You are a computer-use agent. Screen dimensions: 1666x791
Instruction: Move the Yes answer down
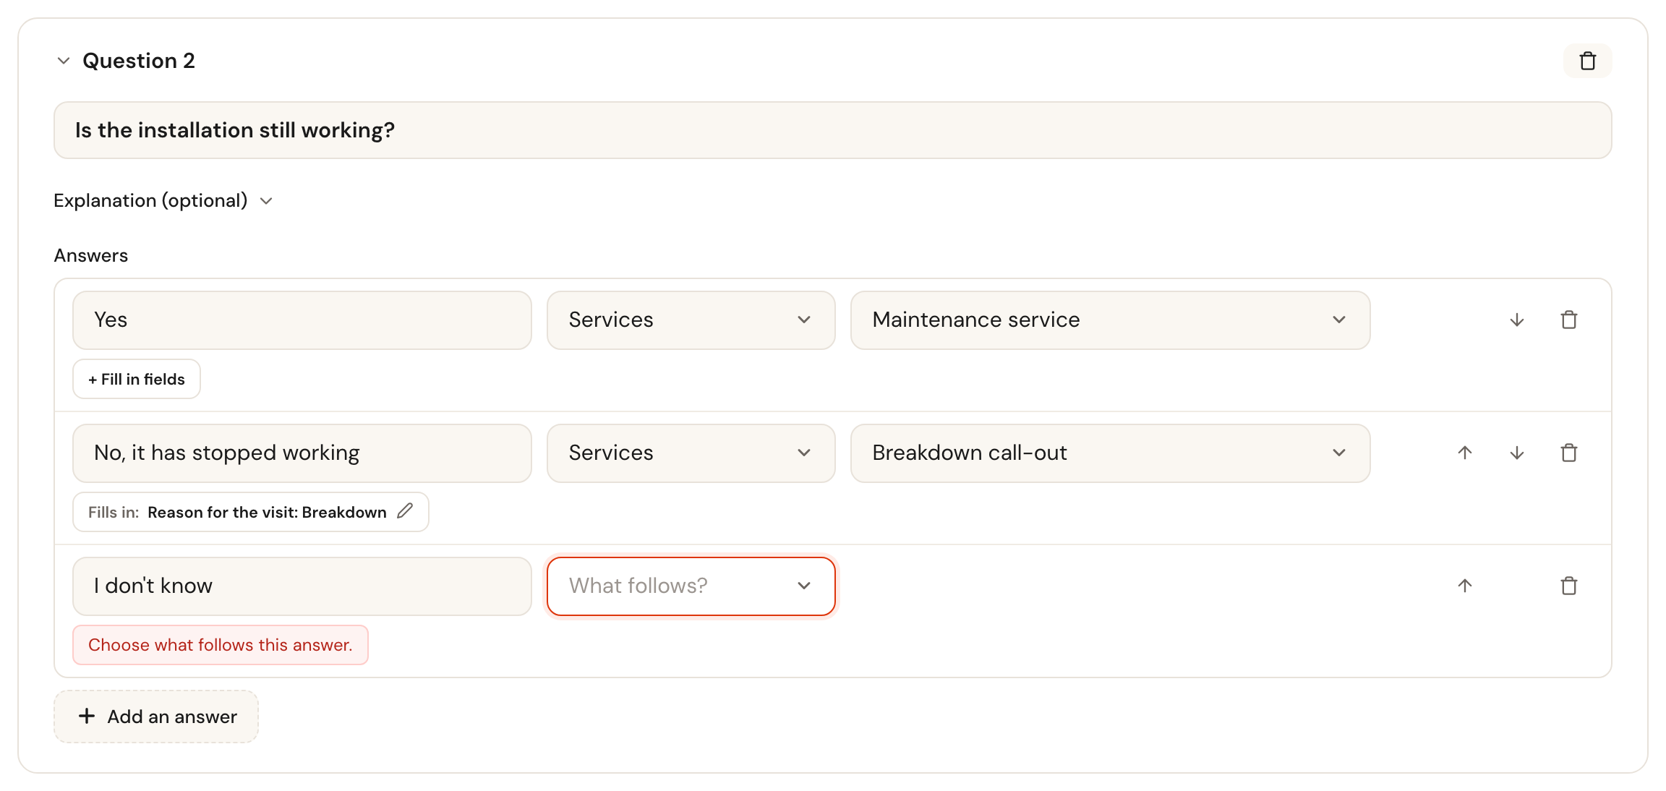click(x=1517, y=320)
